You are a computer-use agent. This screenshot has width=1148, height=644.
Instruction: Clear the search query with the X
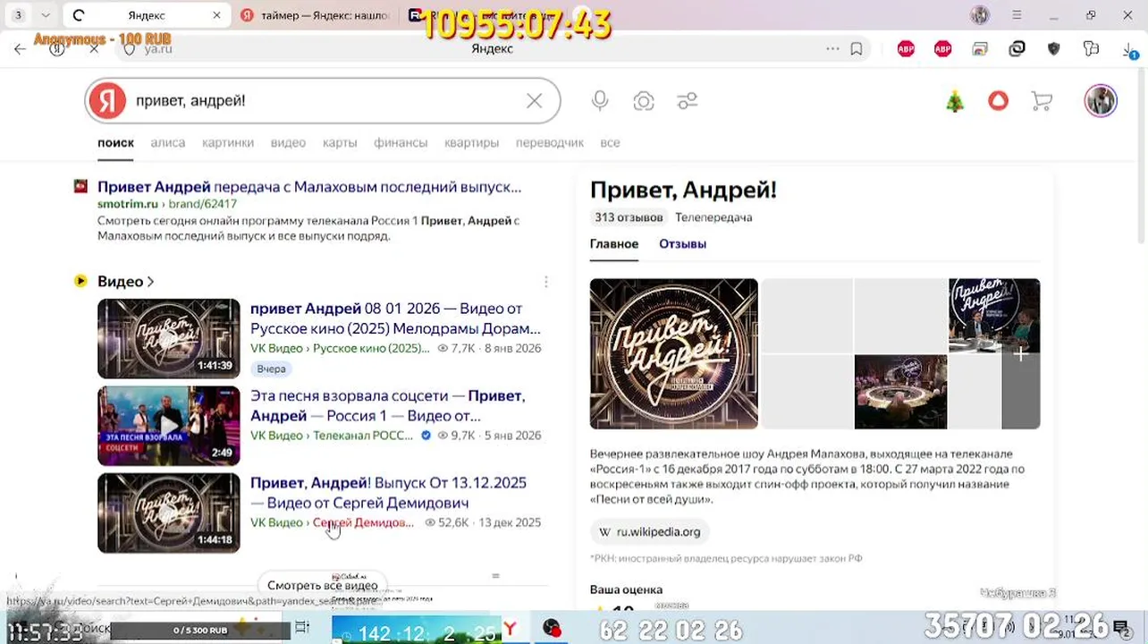(534, 101)
